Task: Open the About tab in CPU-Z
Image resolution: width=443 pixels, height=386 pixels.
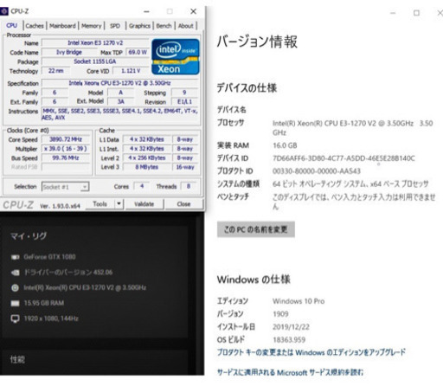Action: point(186,26)
